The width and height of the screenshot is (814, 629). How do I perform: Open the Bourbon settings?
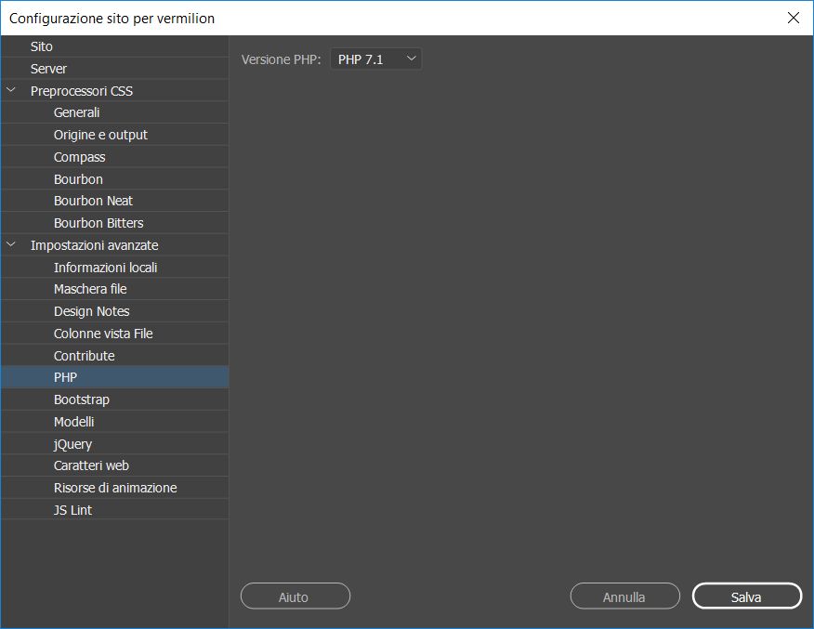tap(78, 178)
